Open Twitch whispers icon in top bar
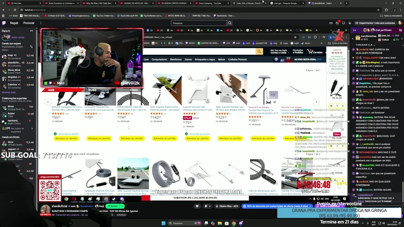404x227 pixels. point(343,23)
